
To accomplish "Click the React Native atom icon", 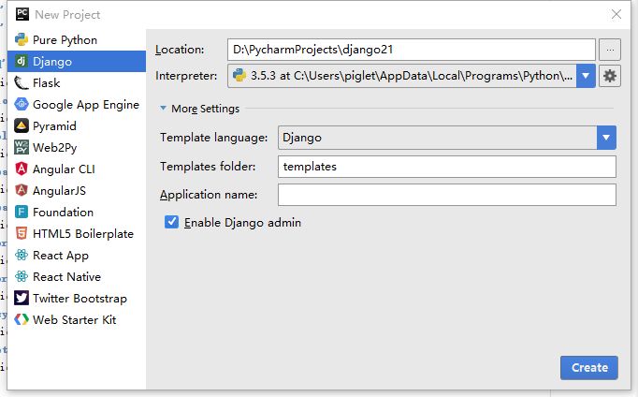I will tap(22, 277).
